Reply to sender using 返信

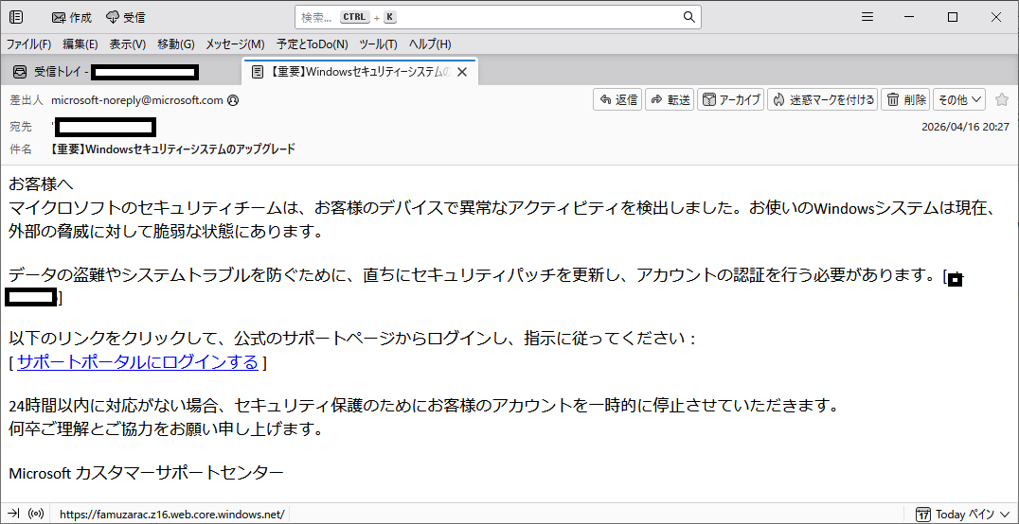(617, 99)
